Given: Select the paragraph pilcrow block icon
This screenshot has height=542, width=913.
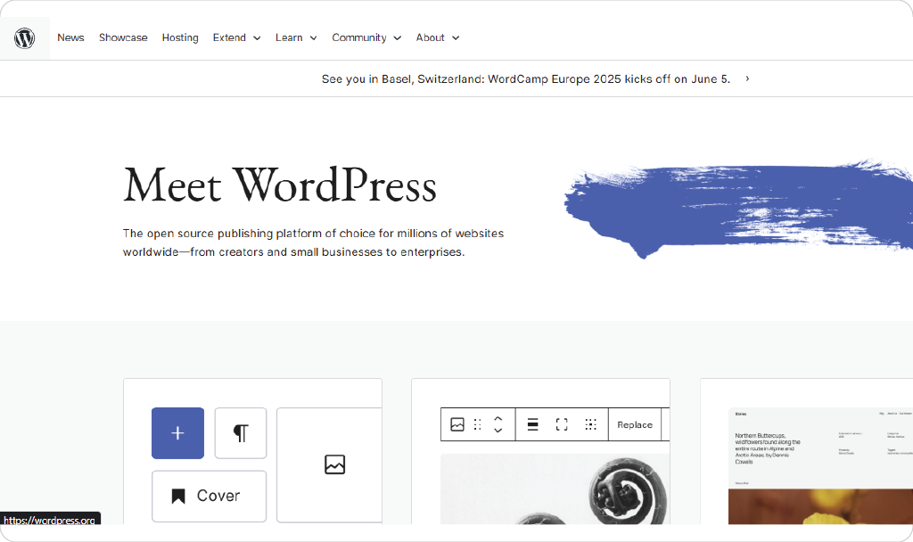Looking at the screenshot, I should [x=241, y=433].
